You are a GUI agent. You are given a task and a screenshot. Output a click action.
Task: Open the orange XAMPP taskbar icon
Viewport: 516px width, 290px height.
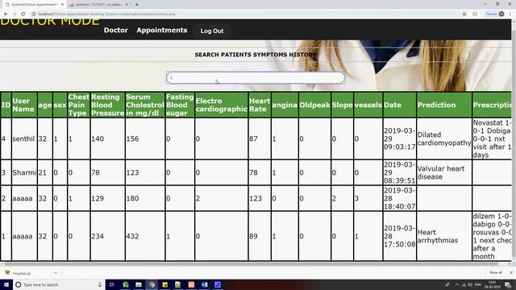191,284
